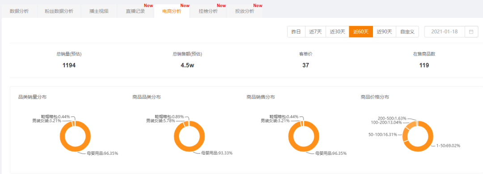Viewport: 483px width, 174px height.
Task: Click the 200-500:1.63% price label
Action: click(x=392, y=118)
